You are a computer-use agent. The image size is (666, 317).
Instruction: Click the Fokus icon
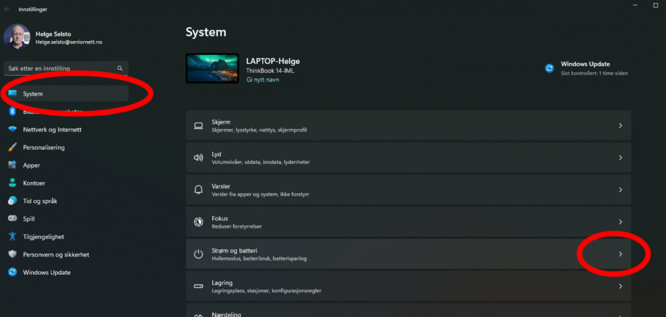[198, 222]
